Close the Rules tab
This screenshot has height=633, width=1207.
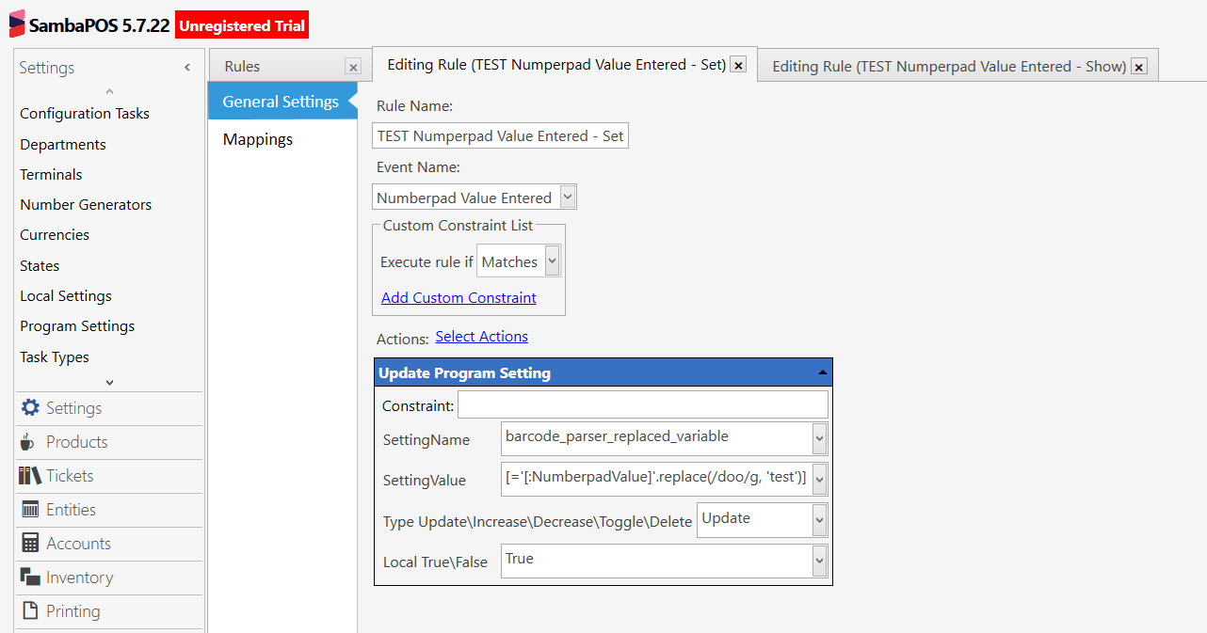tap(353, 67)
